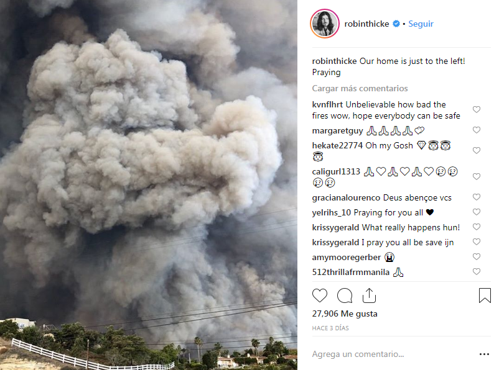Image resolution: width=494 pixels, height=370 pixels.
Task: Open the post timestamp HACE 3 DÍAS
Action: click(330, 328)
